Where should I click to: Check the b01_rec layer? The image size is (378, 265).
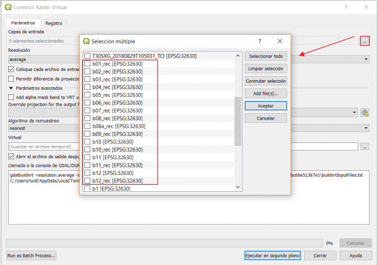(87, 63)
